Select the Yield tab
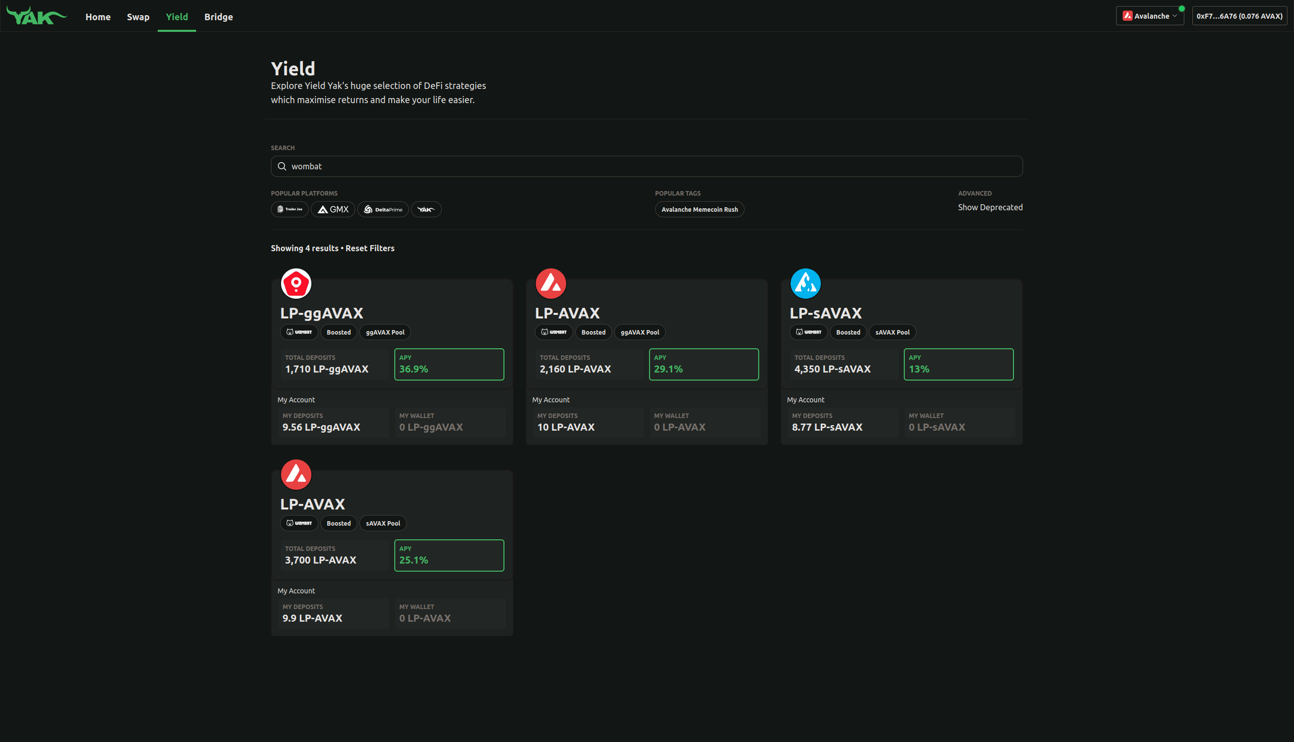This screenshot has width=1294, height=742. 177,17
